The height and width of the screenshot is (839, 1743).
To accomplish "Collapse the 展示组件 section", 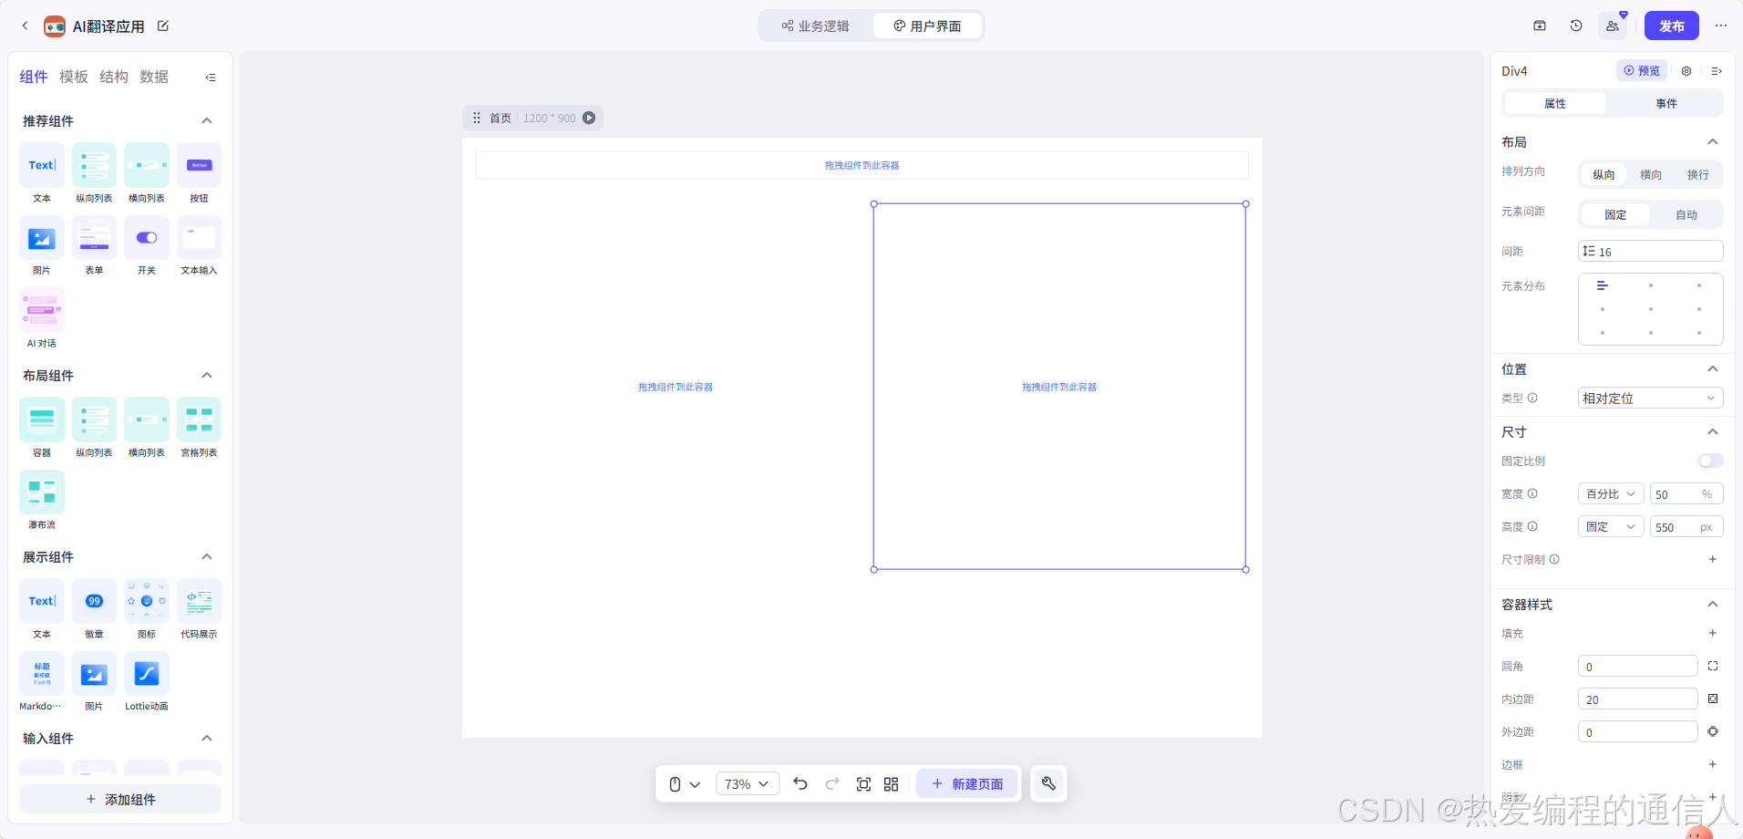I will [x=207, y=556].
